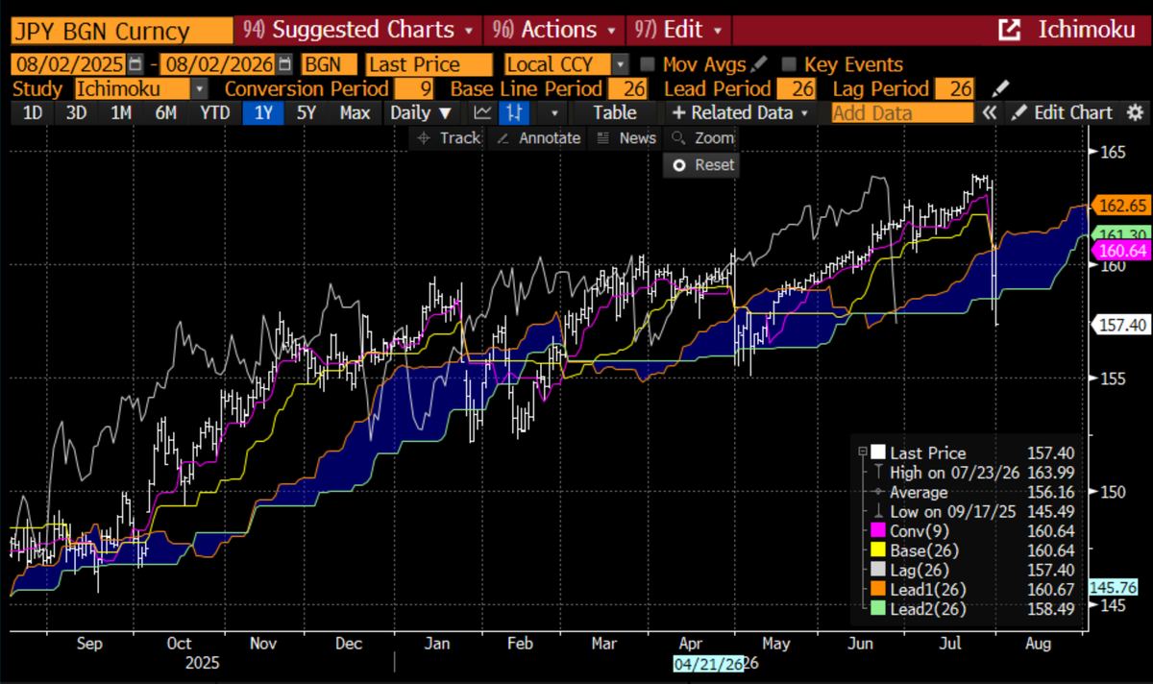Click the study parameters edit pencil icon
The image size is (1153, 684).
pos(1000,89)
